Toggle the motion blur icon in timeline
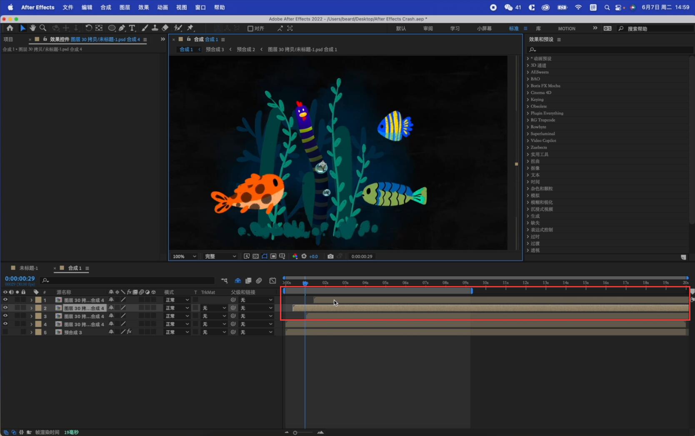The height and width of the screenshot is (436, 695). (x=259, y=281)
